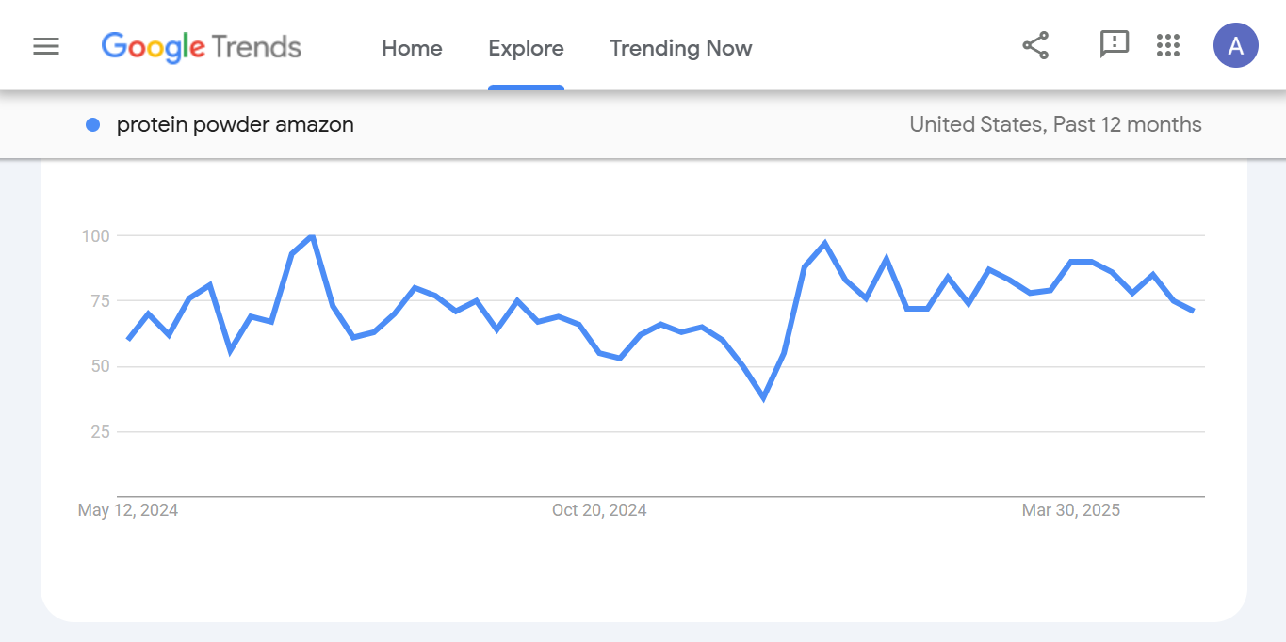
Task: Select the Explore tab
Action: click(x=526, y=48)
